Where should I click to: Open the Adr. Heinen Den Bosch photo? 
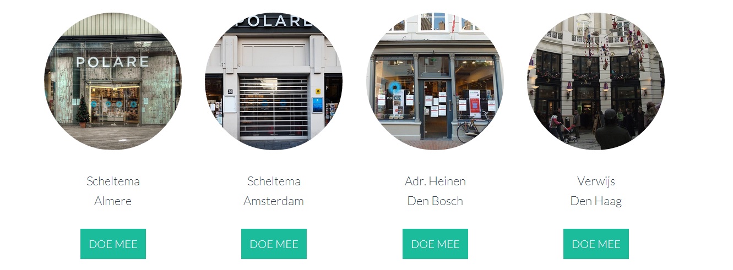coord(435,81)
